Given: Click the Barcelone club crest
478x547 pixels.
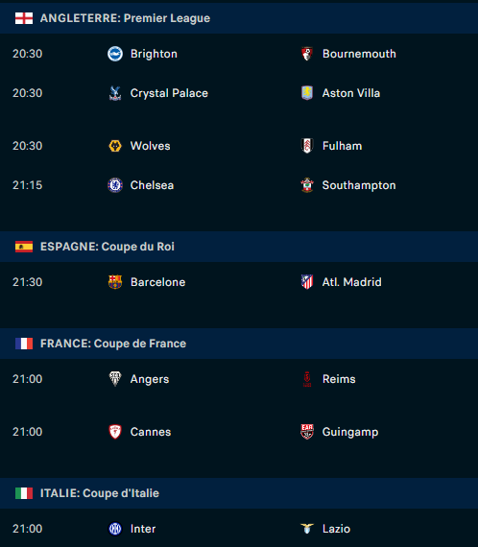Looking at the screenshot, I should click(x=115, y=282).
